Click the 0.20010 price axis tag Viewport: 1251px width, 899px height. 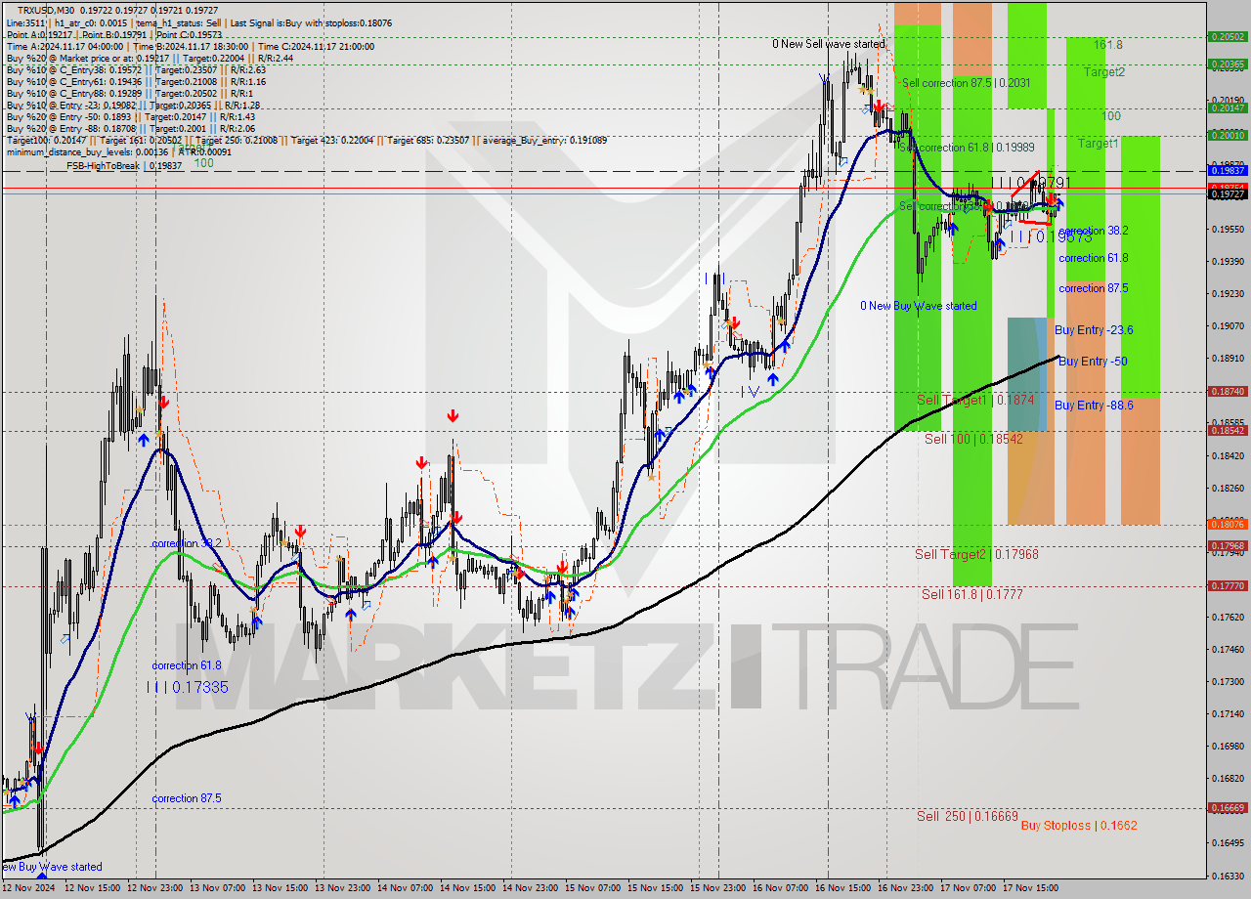point(1227,135)
